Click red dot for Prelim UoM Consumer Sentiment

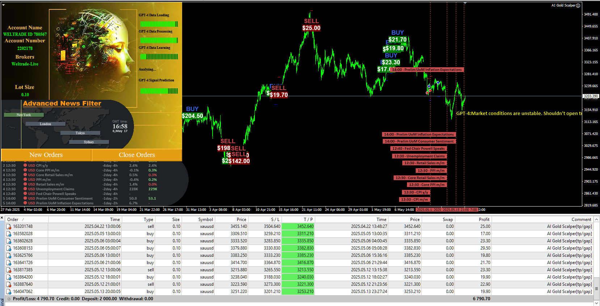point(25,198)
